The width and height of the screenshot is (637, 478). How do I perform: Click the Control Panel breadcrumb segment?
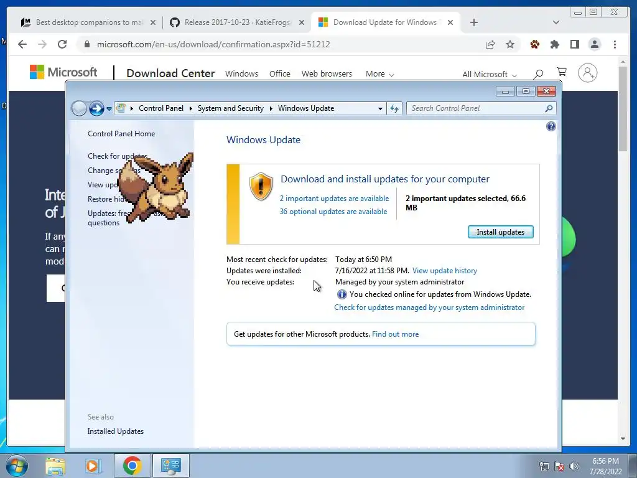pyautogui.click(x=161, y=108)
